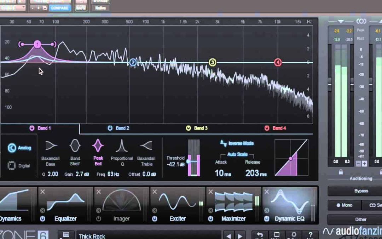Click the Freq 63 Hz value
The height and width of the screenshot is (239, 382).
(113, 174)
